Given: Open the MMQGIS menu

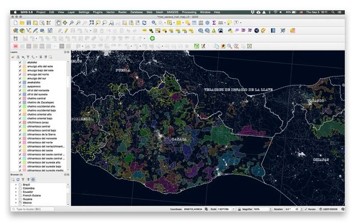Looking at the screenshot, I should [x=172, y=12].
